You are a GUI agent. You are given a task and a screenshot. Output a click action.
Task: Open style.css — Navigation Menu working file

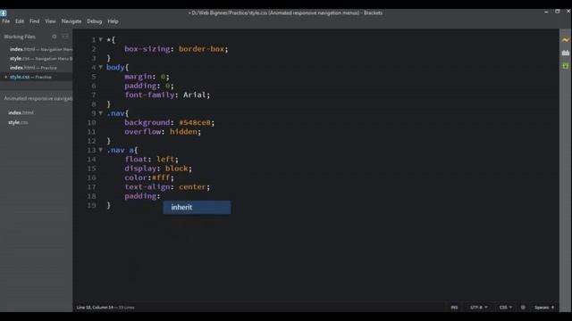[x=41, y=58]
